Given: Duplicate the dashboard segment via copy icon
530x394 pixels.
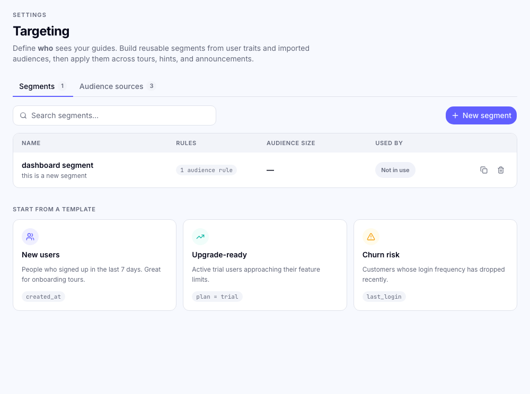Looking at the screenshot, I should [484, 170].
